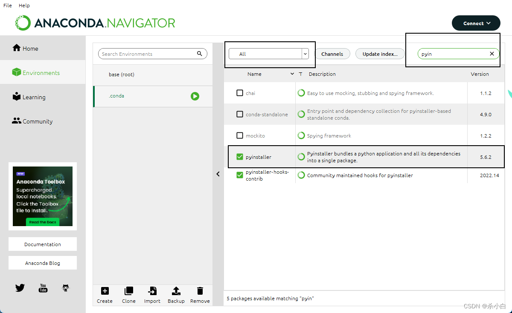This screenshot has width=512, height=313.
Task: Open the Anaconda Blog button
Action: point(43,263)
